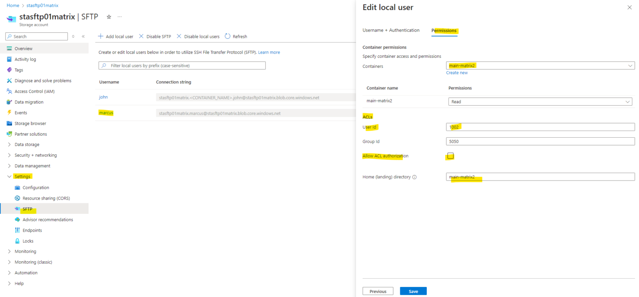
Task: Switch to the Username + Authentication tab
Action: click(391, 30)
